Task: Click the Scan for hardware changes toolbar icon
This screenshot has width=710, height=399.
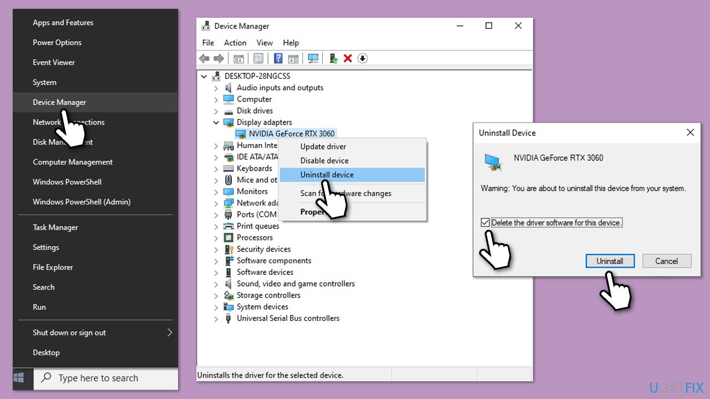Action: tap(313, 58)
